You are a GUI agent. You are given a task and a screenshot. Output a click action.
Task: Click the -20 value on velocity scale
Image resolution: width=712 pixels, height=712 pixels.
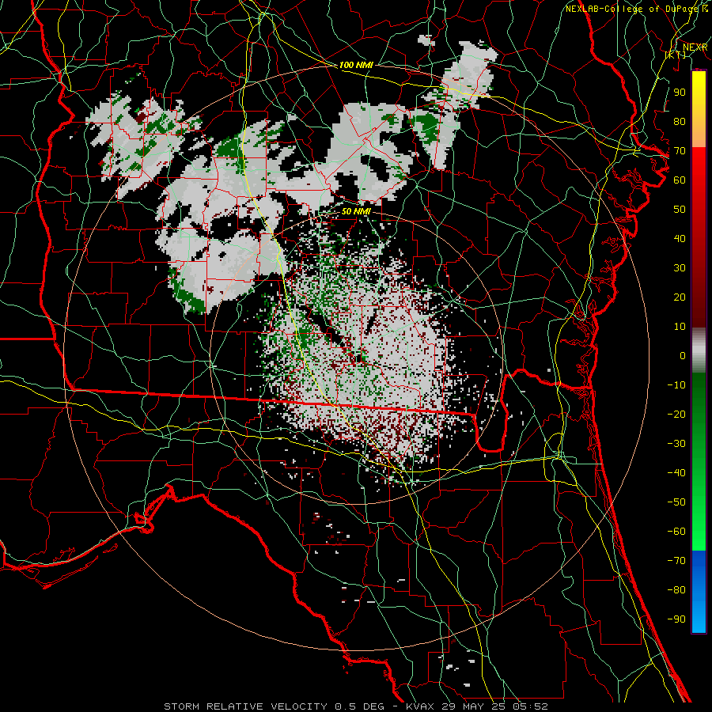tap(676, 414)
